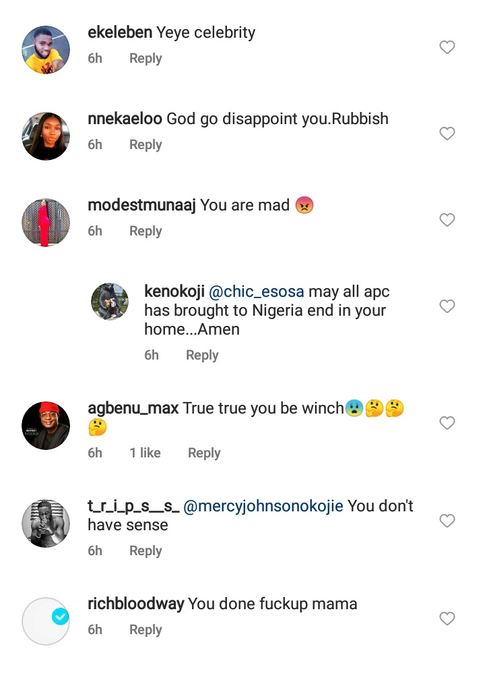Reply to nnekaeloo's comment
This screenshot has width=485, height=678.
145,145
